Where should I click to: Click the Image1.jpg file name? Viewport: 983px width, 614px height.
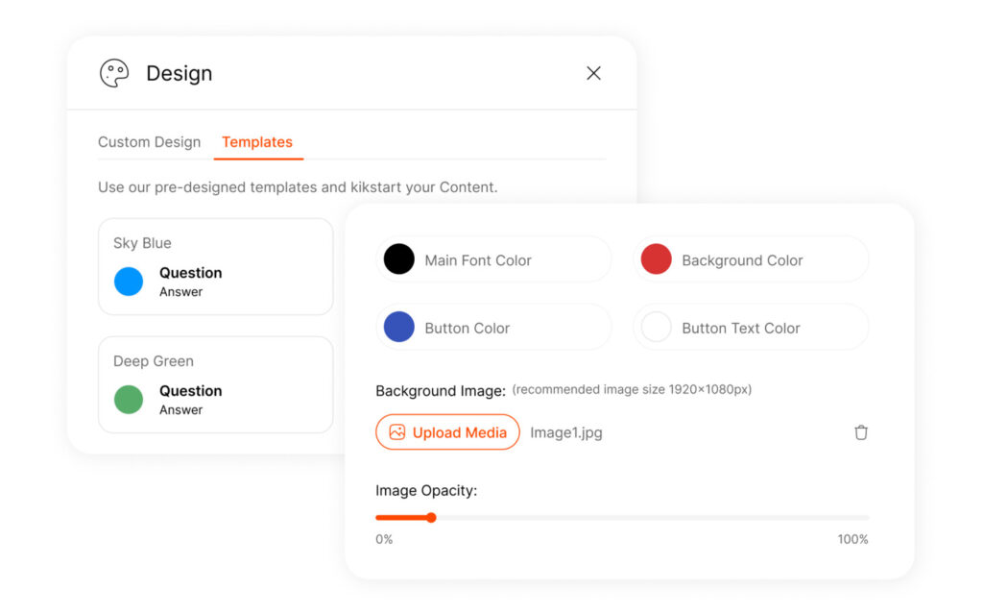[566, 432]
